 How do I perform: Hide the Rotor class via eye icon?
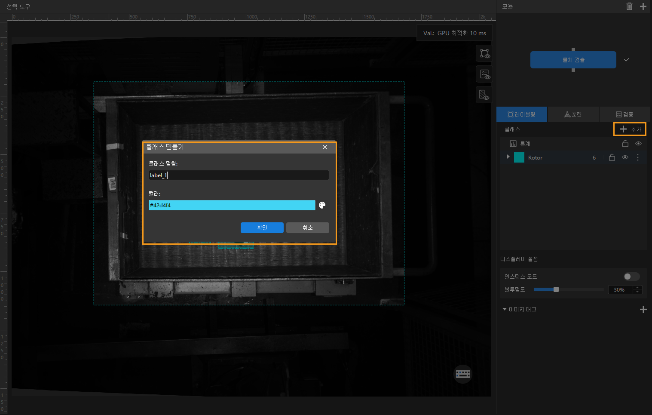tap(625, 157)
